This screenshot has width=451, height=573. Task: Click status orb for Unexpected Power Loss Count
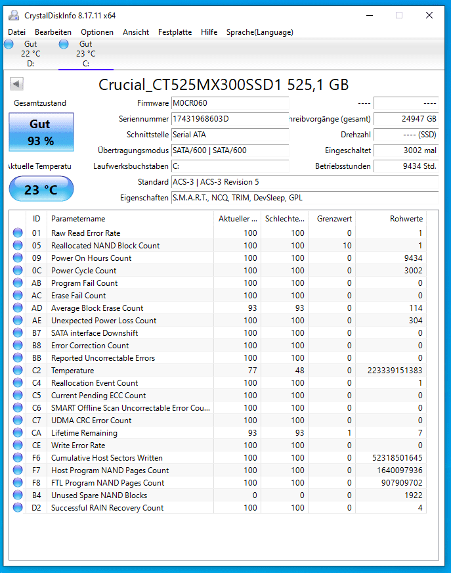coord(18,320)
